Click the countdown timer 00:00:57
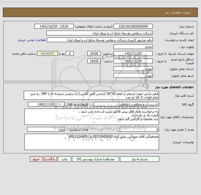 click(48, 53)
